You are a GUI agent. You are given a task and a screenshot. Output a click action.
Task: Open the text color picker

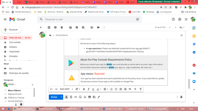pyautogui.click(x=99, y=89)
